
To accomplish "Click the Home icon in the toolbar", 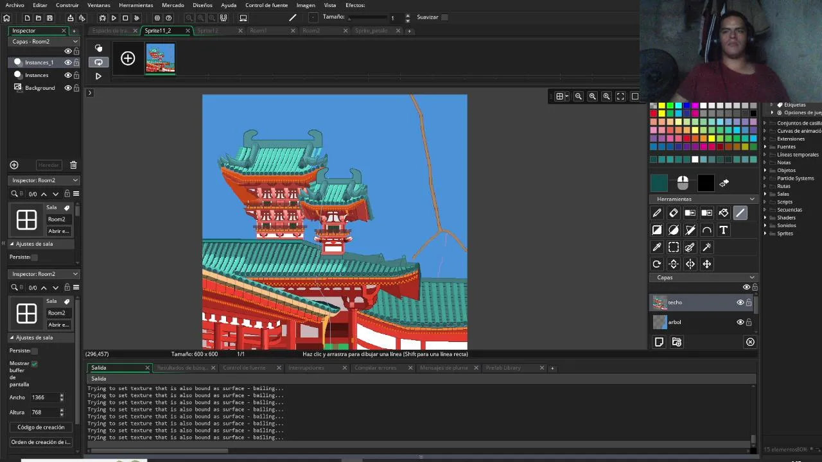I will click(6, 18).
